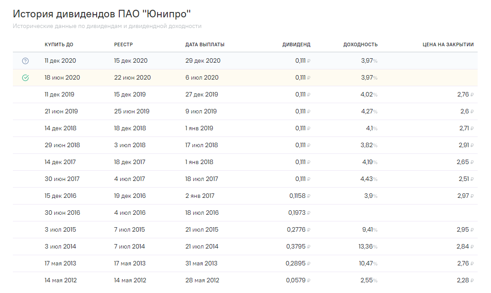Click the ЦЕНА НА ЗАКРЫТИИ column header
Image resolution: width=491 pixels, height=293 pixels.
click(448, 44)
